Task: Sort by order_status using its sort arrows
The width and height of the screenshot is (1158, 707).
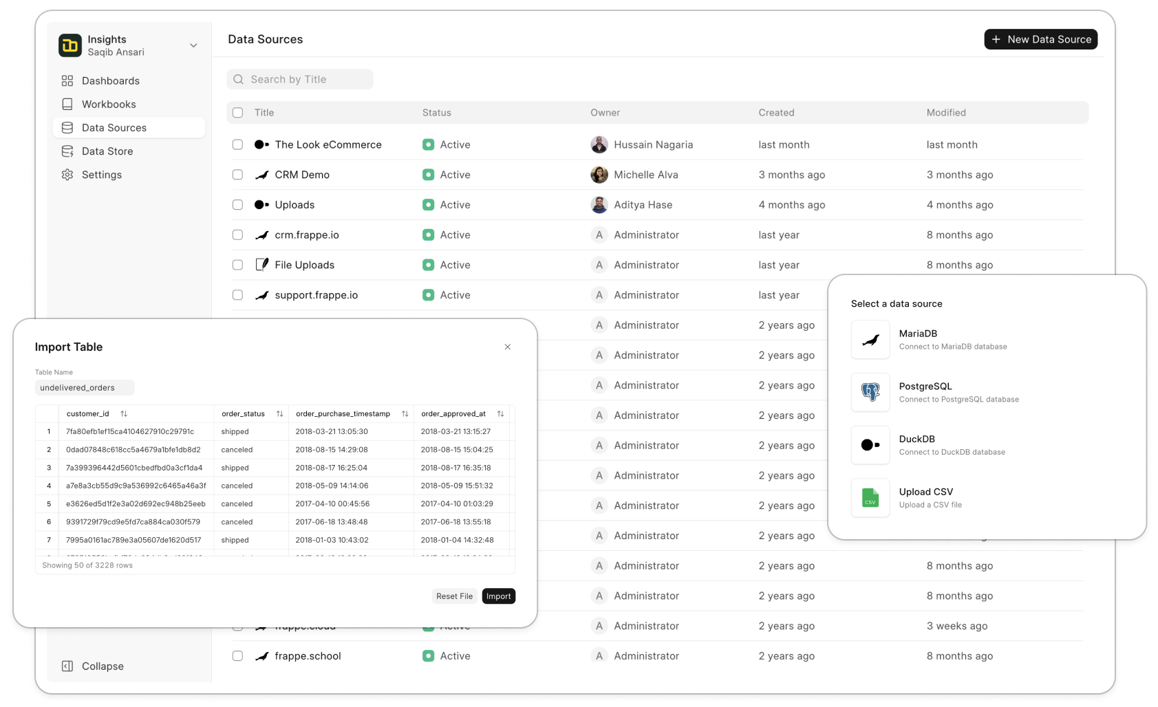Action: coord(279,413)
